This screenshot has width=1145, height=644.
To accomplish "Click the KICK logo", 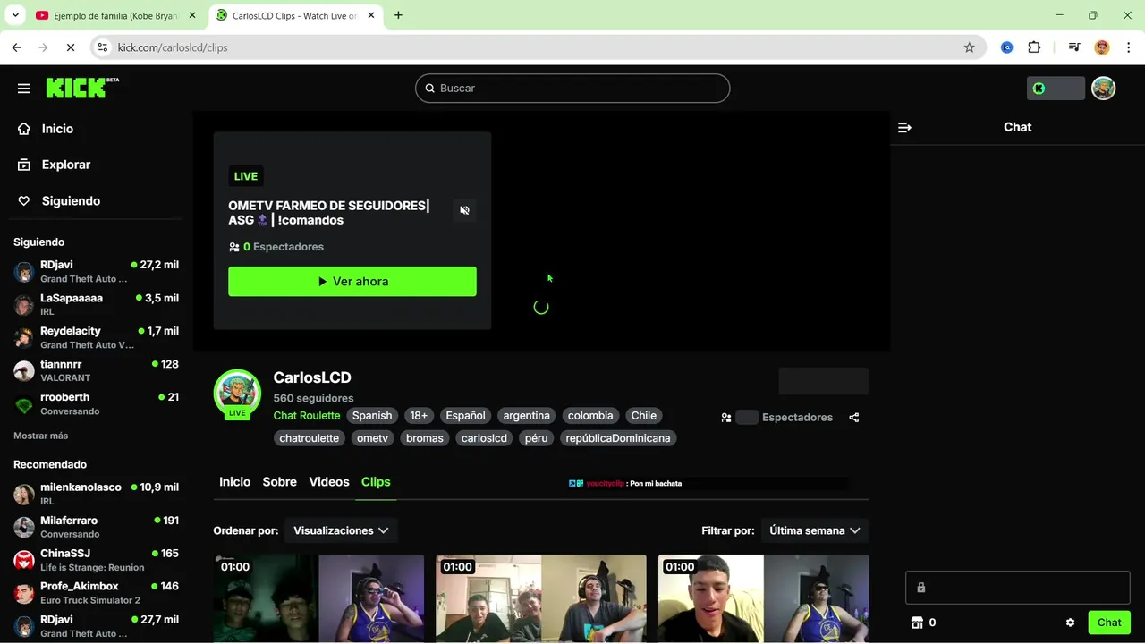I will click(x=82, y=88).
